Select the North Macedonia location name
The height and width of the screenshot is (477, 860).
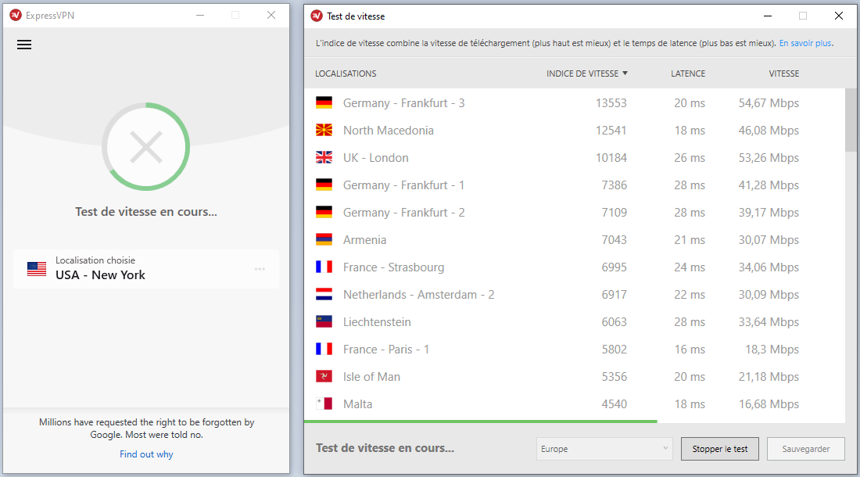click(x=389, y=131)
